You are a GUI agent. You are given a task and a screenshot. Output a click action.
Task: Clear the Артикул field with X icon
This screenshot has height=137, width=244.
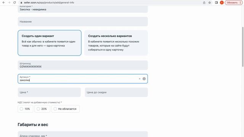pyautogui.click(x=140, y=79)
